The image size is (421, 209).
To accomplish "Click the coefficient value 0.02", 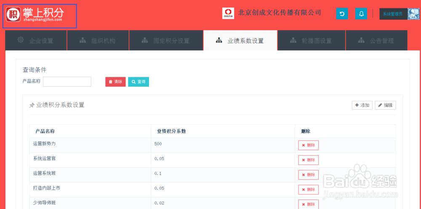I will [x=159, y=203].
